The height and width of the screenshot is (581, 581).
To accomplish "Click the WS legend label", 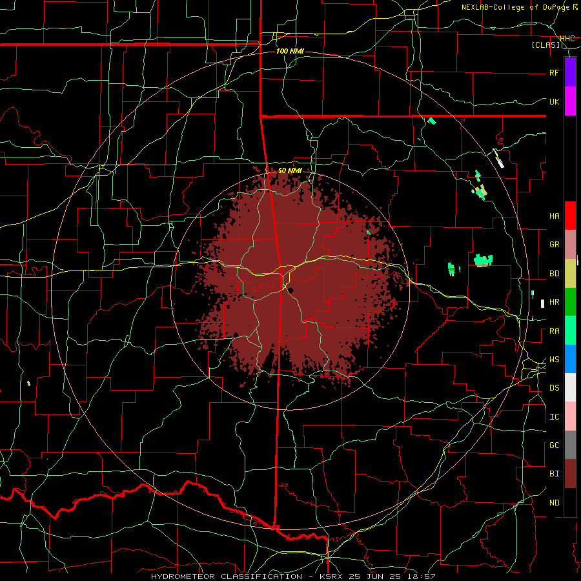I will (554, 360).
